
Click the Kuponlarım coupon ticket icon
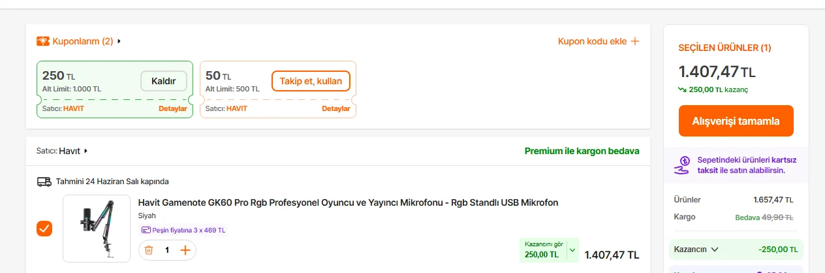[43, 41]
